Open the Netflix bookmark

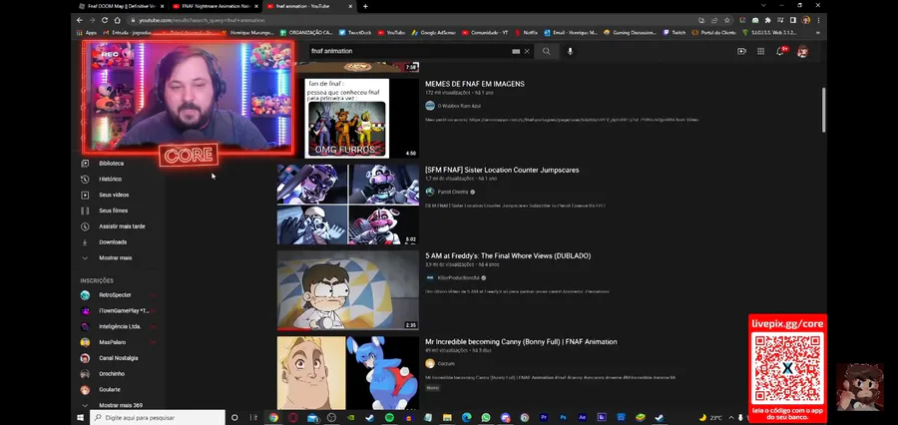pyautogui.click(x=526, y=33)
